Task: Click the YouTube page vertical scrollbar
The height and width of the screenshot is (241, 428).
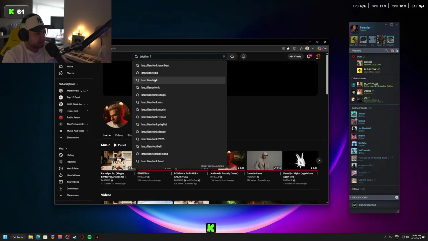Action: [x=327, y=74]
